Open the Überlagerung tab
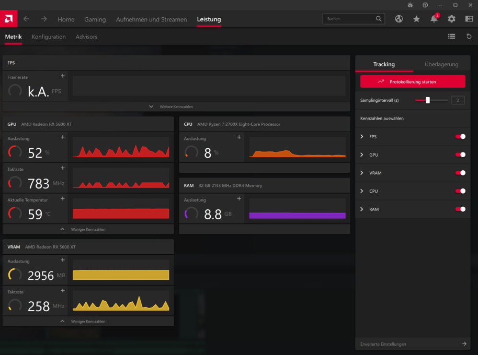 [x=441, y=64]
